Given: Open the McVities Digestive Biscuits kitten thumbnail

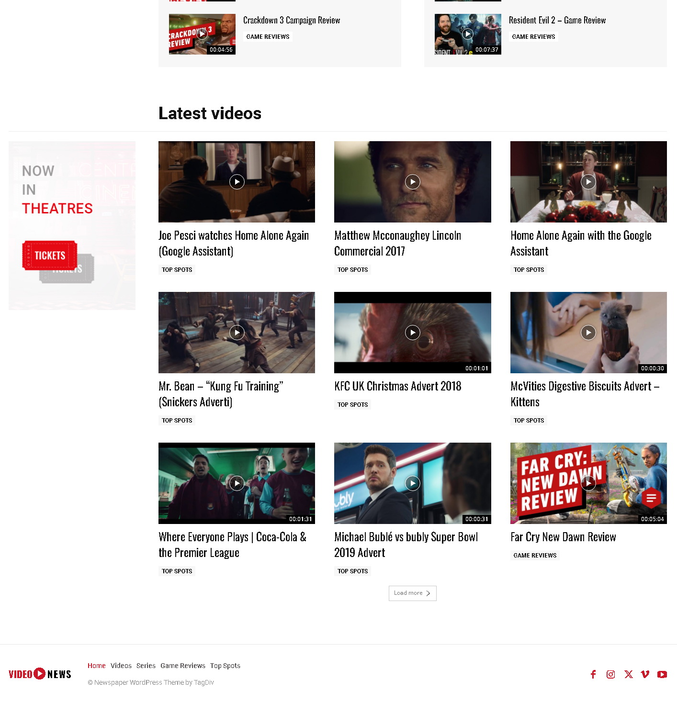Looking at the screenshot, I should (588, 333).
